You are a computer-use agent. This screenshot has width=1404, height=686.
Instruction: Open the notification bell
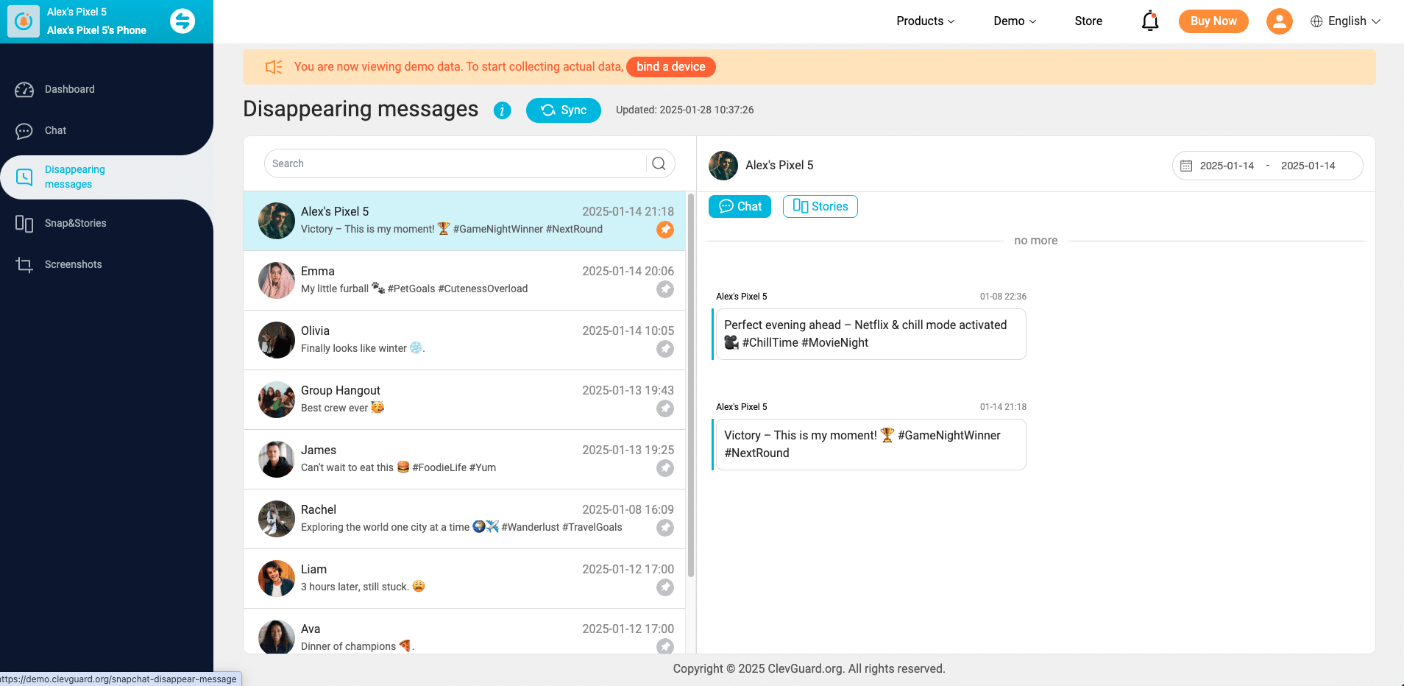pos(1149,21)
